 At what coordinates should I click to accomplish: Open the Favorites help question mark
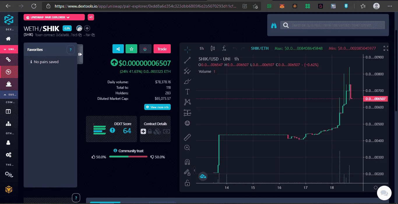pos(71,50)
